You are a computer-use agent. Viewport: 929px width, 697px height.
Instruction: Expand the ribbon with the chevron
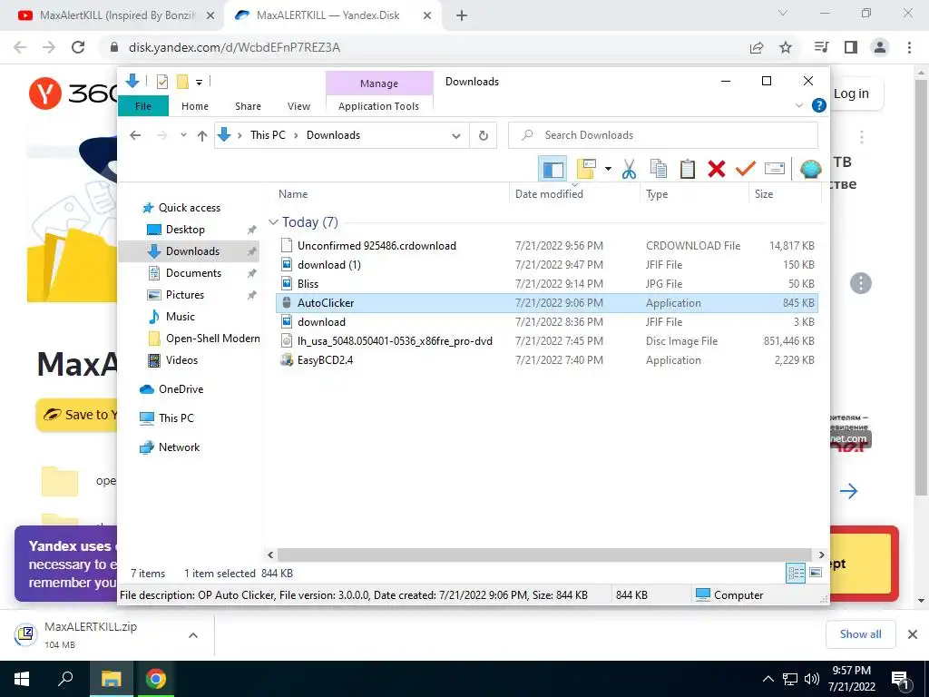(x=798, y=105)
